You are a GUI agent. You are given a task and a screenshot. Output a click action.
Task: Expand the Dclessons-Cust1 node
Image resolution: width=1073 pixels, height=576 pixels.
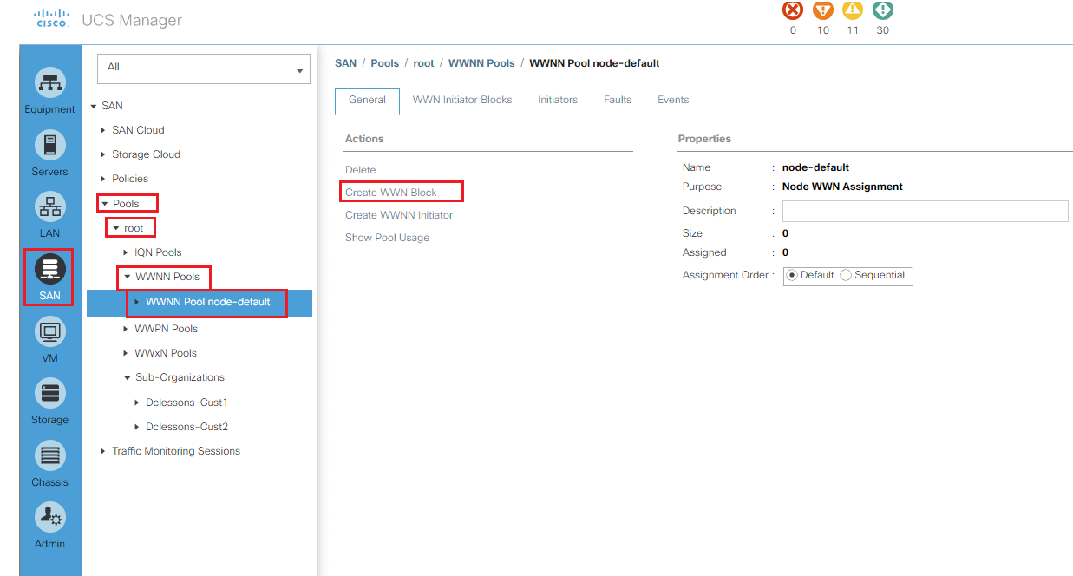point(137,403)
